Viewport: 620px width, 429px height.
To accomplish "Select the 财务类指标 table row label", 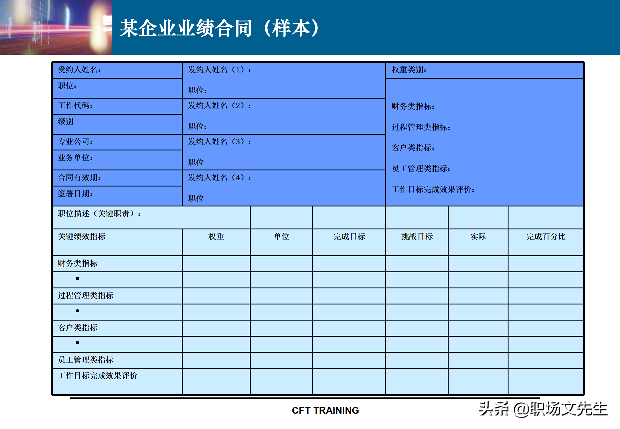I will tap(78, 263).
